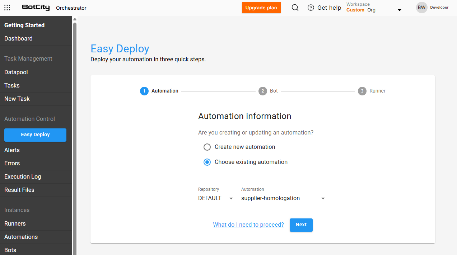Open the Workspace selector dropdown
Image resolution: width=457 pixels, height=255 pixels.
375,10
